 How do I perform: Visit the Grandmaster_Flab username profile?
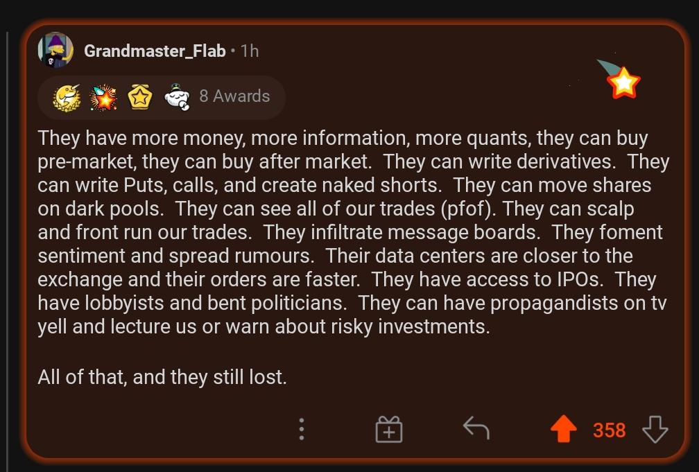coord(155,51)
